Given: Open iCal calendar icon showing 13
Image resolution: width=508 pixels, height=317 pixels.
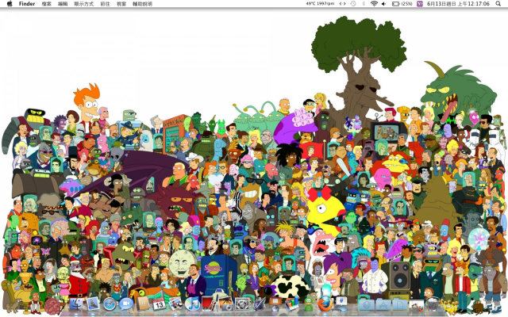Looking at the screenshot, I should (159, 304).
